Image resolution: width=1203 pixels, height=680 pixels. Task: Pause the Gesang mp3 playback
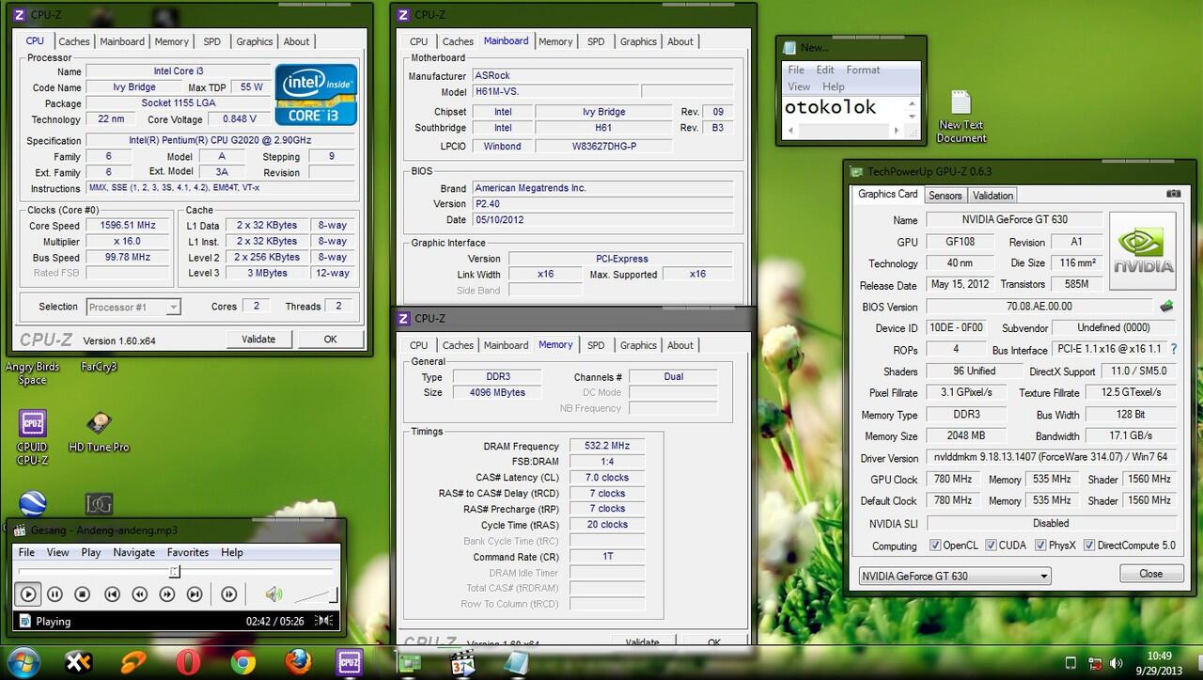[55, 594]
